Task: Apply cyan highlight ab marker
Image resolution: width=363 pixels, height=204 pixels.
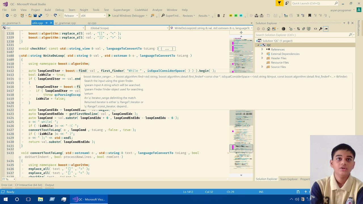Action: coord(241,16)
